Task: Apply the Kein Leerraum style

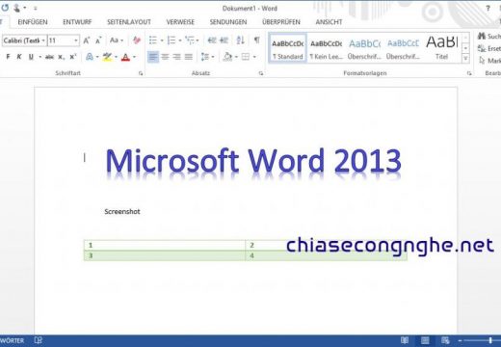Action: pyautogui.click(x=326, y=48)
